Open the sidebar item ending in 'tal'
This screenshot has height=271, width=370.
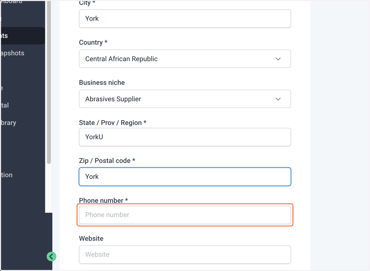pos(4,105)
